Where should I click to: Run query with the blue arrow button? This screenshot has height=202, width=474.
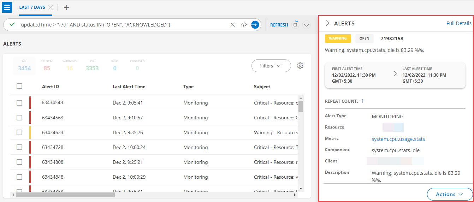point(255,25)
